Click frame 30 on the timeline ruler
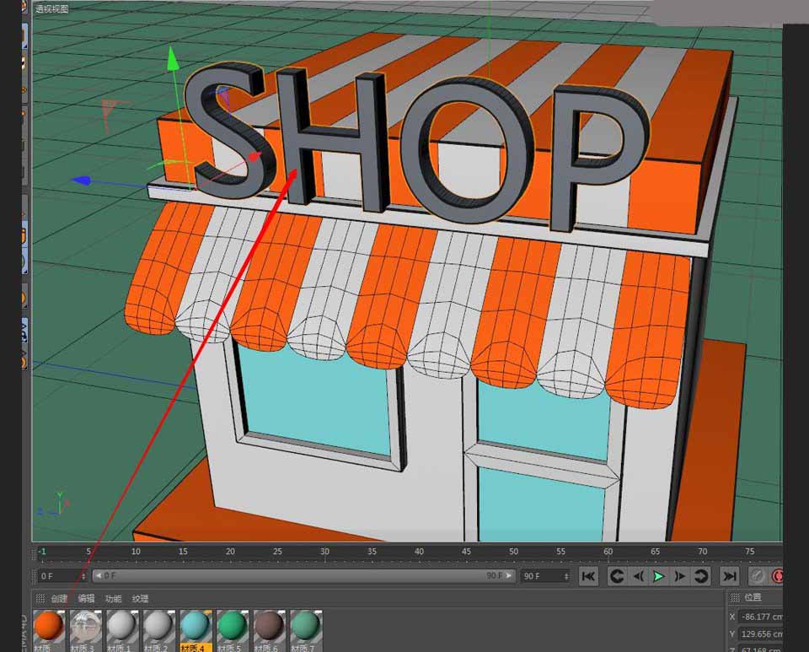Screen dimensions: 809x652 coord(324,552)
